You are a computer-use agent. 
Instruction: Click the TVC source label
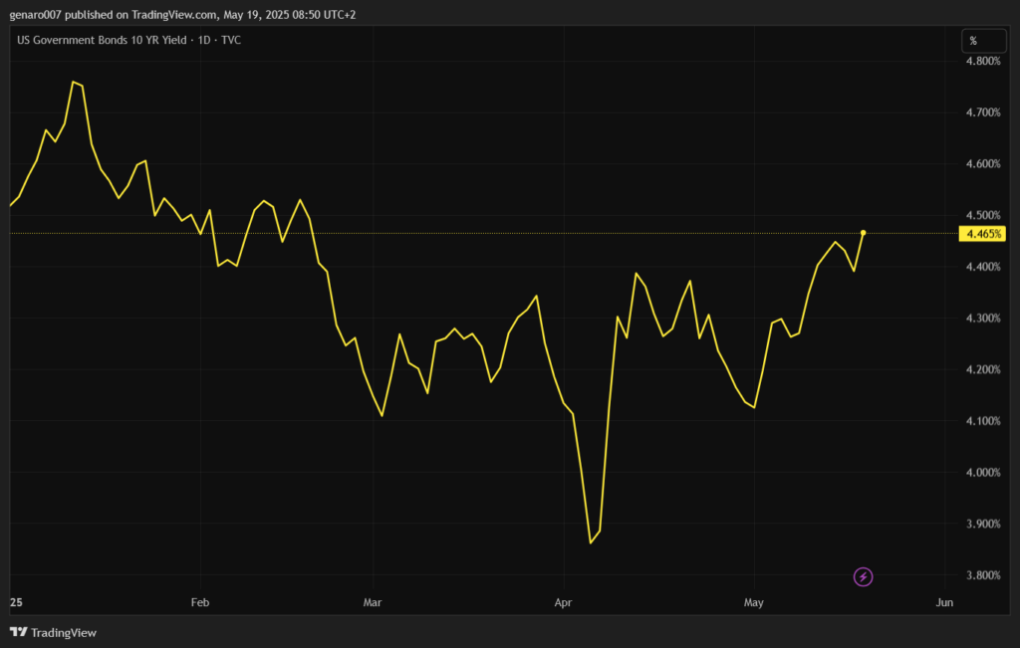point(231,40)
